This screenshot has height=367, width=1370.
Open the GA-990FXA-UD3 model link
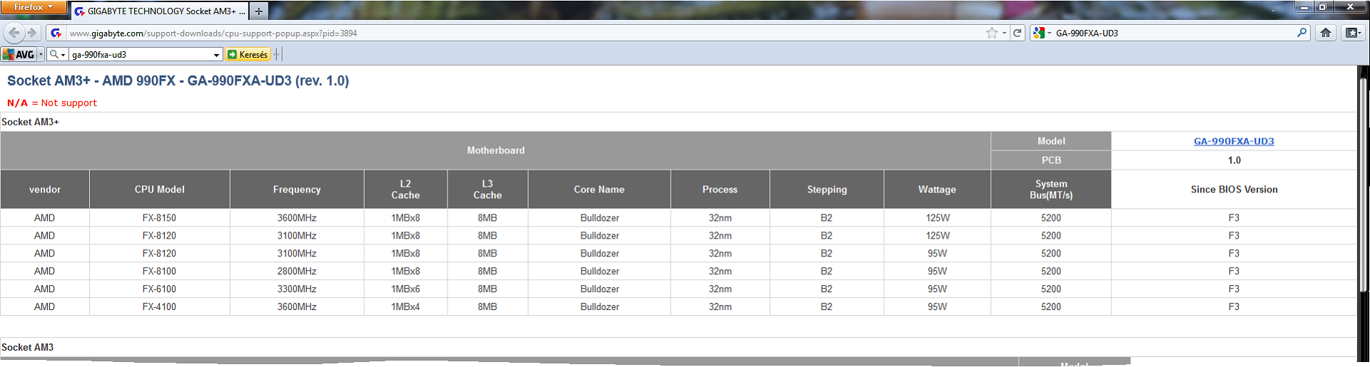click(x=1234, y=141)
